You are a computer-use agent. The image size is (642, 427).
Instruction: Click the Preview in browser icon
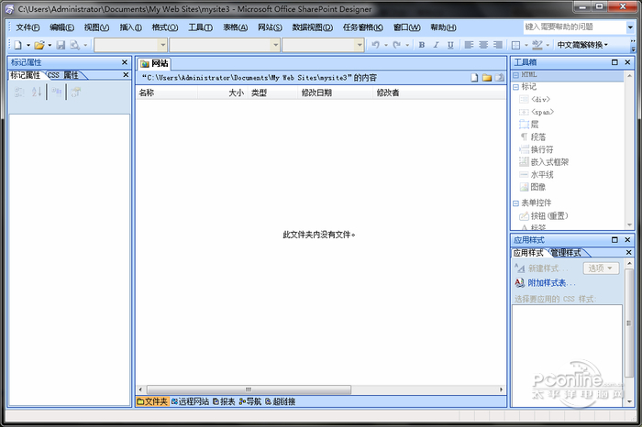[x=74, y=45]
